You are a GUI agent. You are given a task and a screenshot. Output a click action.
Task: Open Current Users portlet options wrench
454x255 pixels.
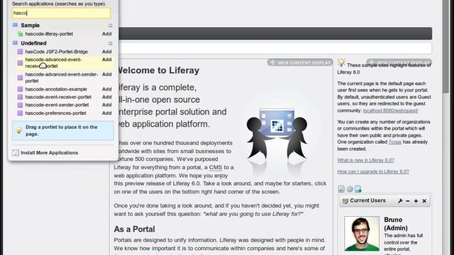[x=400, y=201]
